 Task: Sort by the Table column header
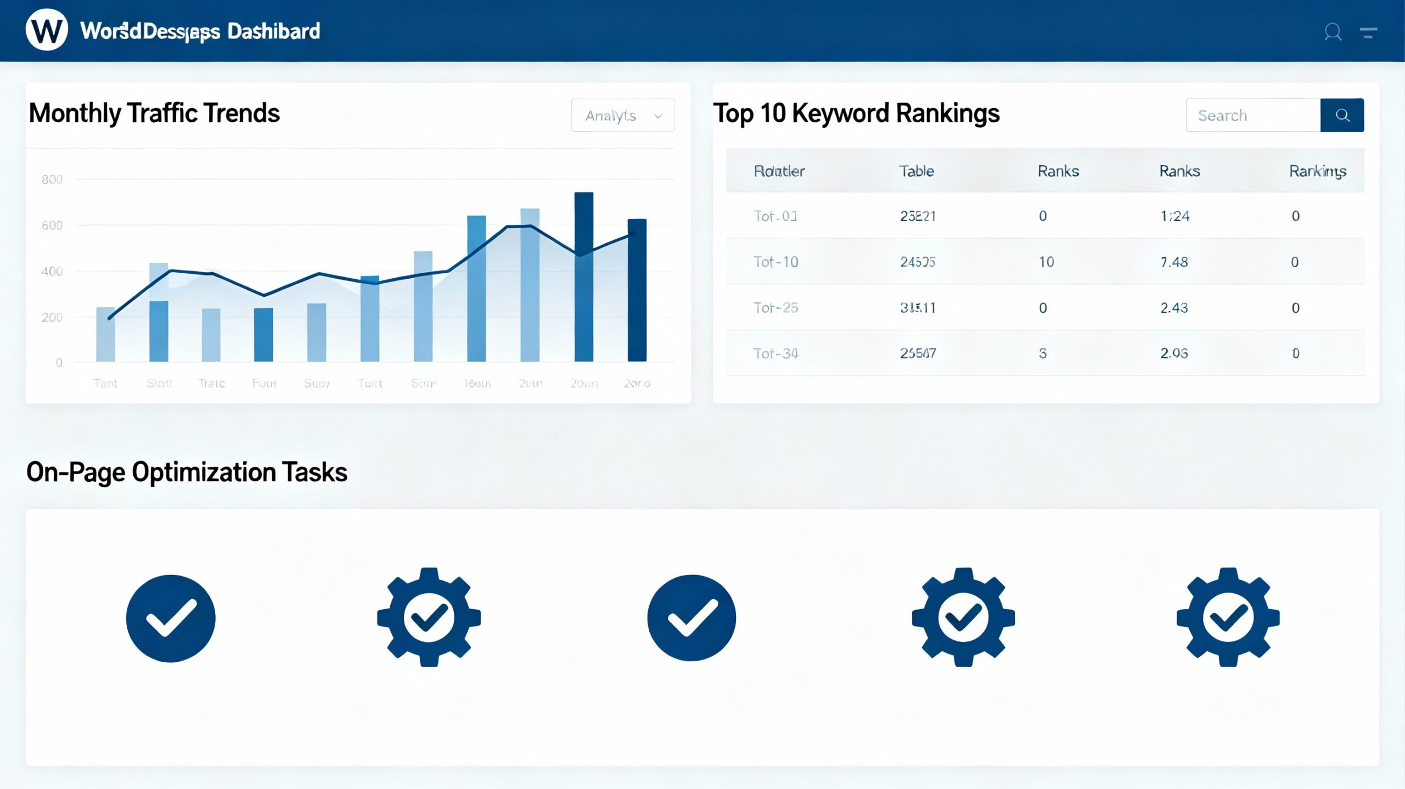point(916,171)
